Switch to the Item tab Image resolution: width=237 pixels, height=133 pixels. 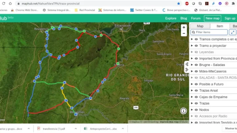click(x=220, y=26)
